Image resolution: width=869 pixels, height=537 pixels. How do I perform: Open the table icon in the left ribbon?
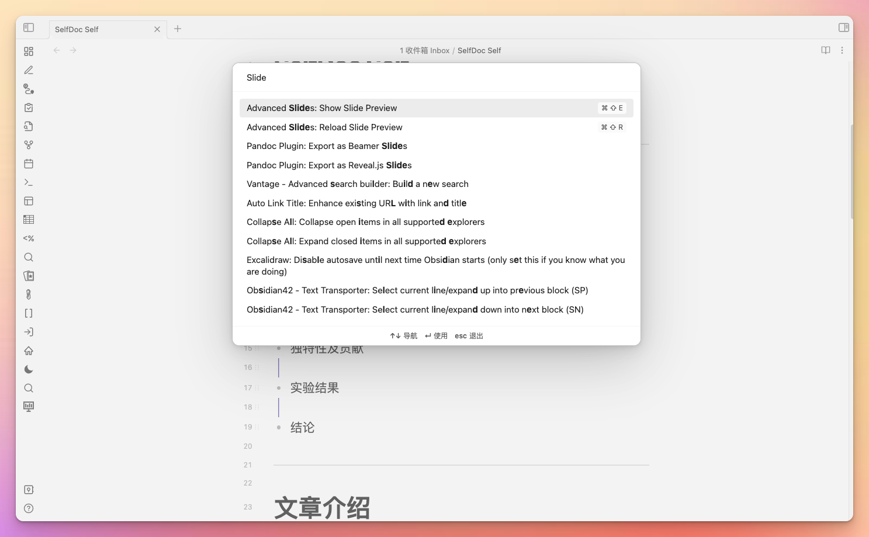pos(28,219)
